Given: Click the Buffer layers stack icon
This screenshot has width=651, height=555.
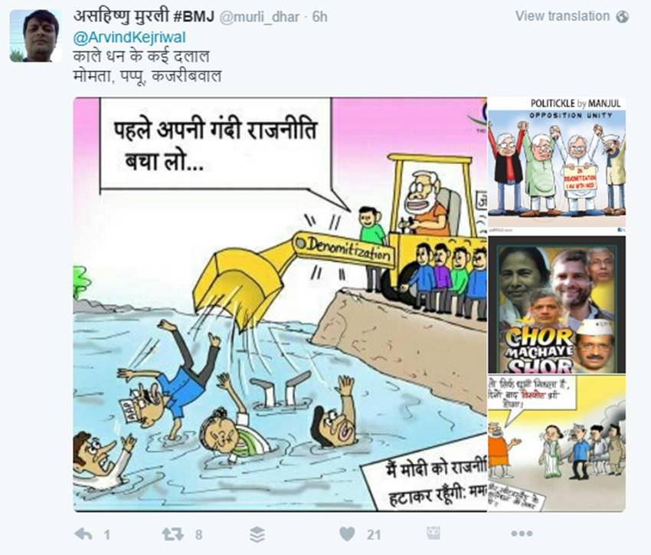Looking at the screenshot, I should (257, 534).
